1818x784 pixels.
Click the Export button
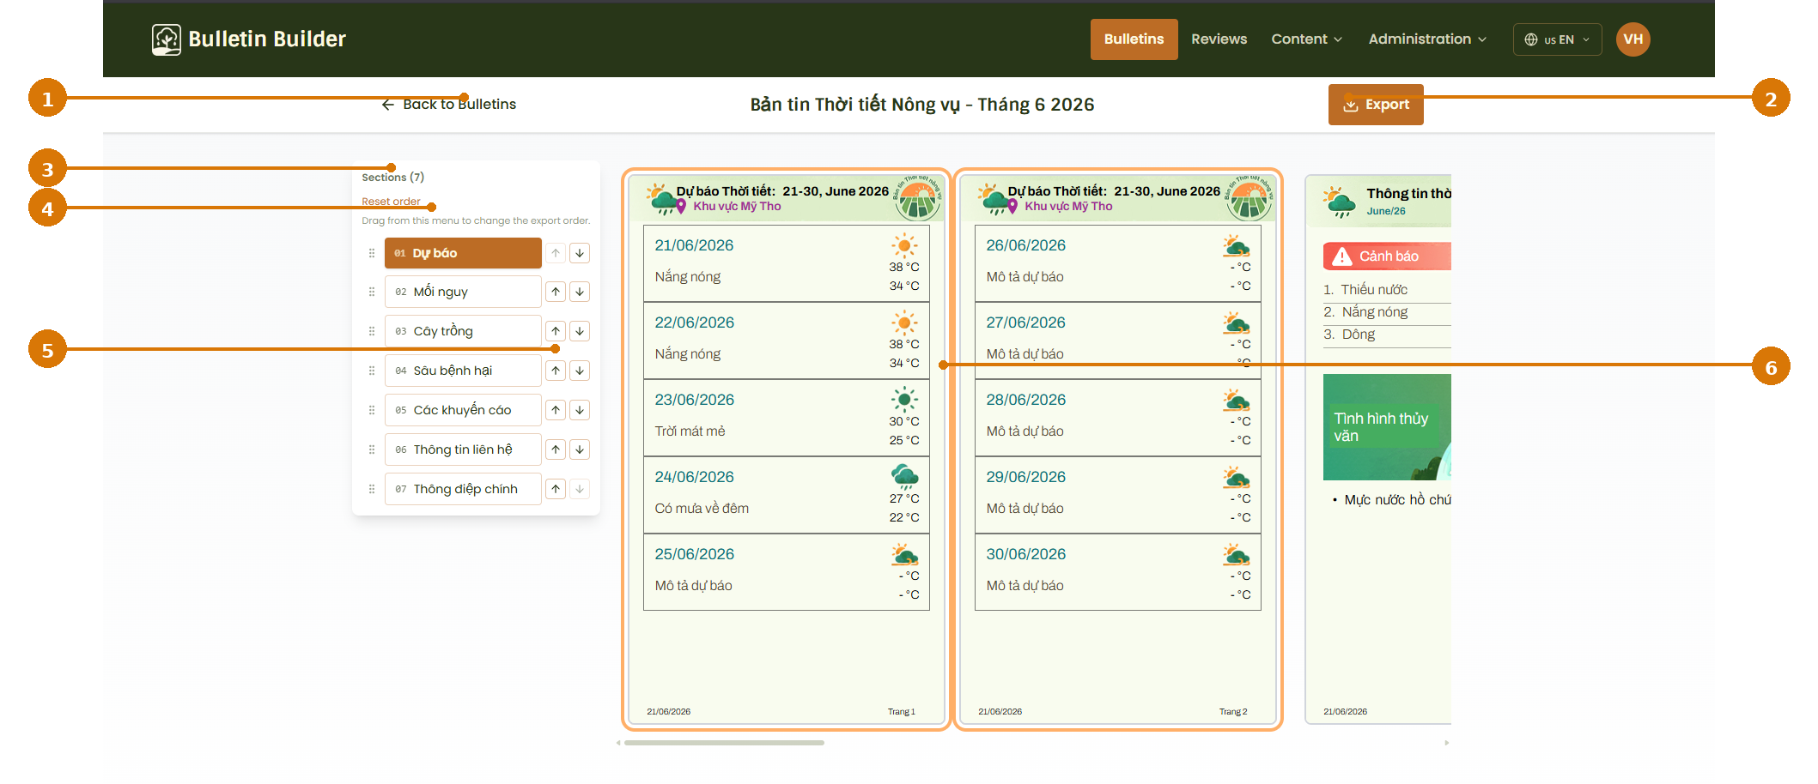pos(1376,105)
